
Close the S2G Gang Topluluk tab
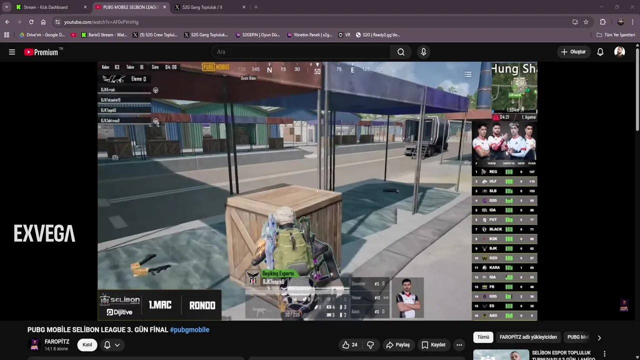coord(244,7)
